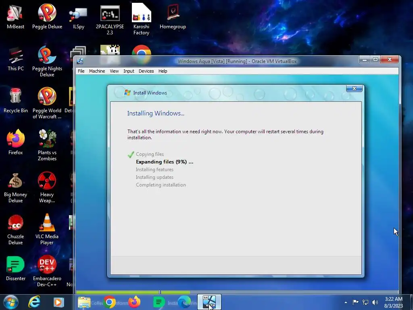Image resolution: width=413 pixels, height=310 pixels.
Task: Select the VLC Media Player icon
Action: [47, 230]
